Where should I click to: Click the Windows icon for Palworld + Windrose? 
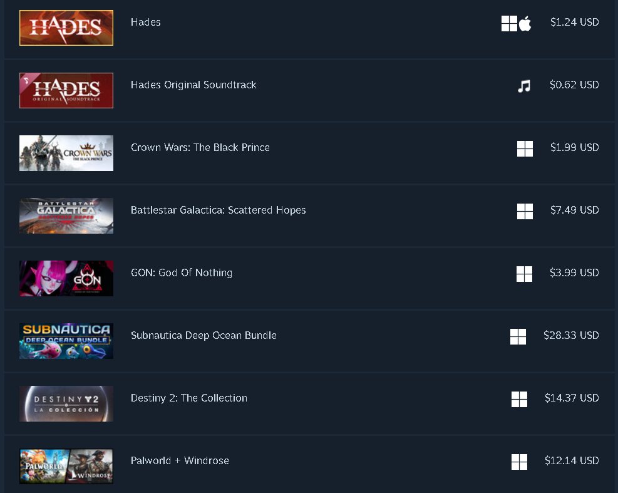click(519, 462)
